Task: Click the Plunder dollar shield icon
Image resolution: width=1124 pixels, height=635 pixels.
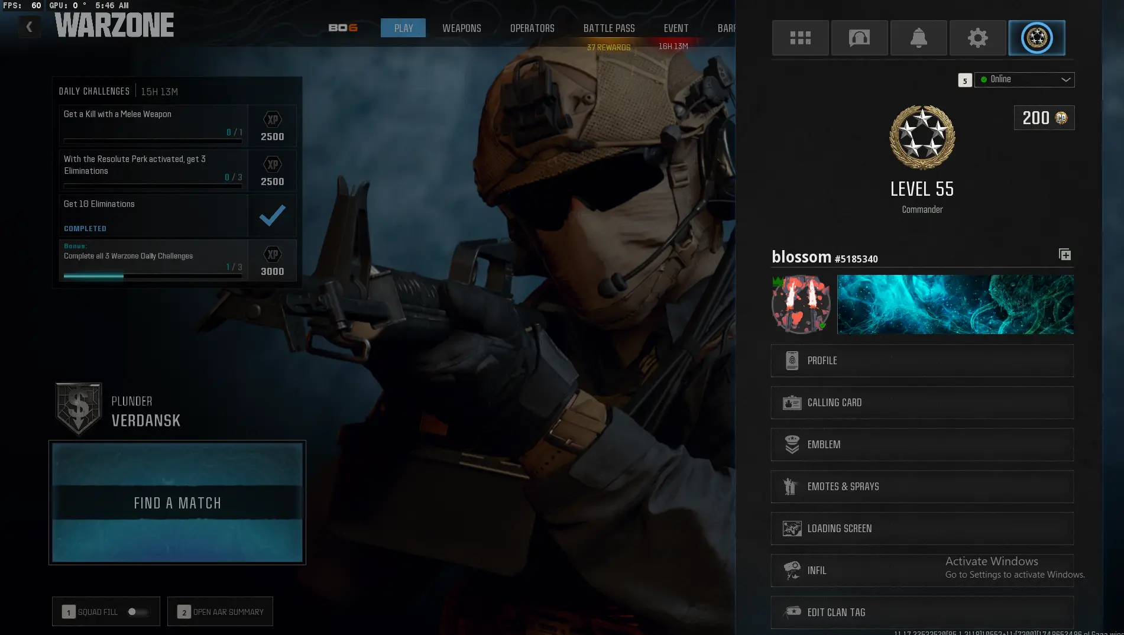Action: [x=79, y=409]
